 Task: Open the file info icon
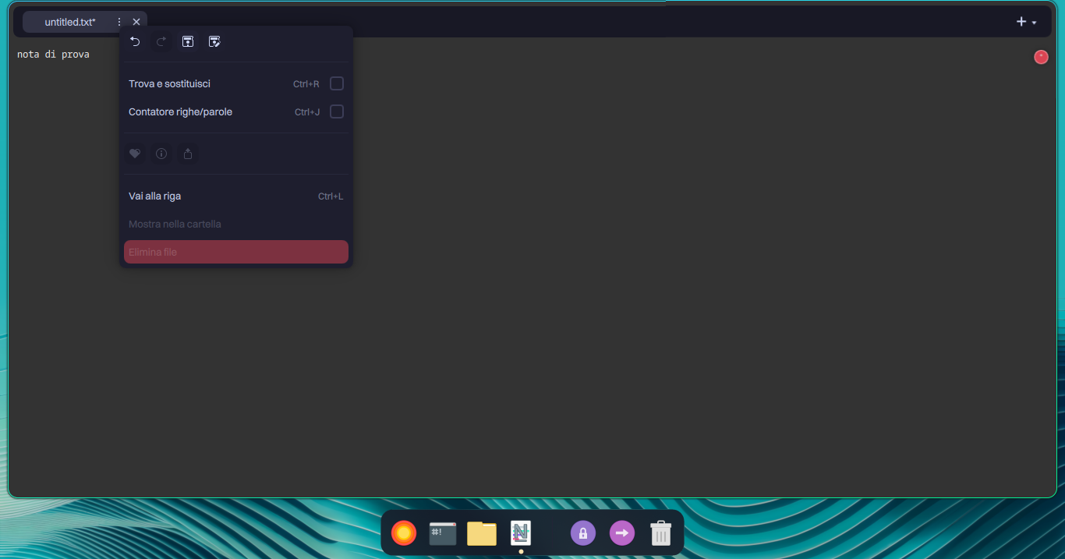(161, 154)
